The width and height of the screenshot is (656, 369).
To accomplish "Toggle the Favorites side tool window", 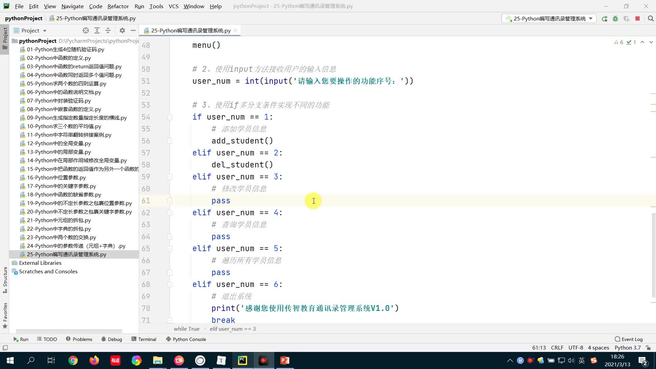I will click(5, 315).
